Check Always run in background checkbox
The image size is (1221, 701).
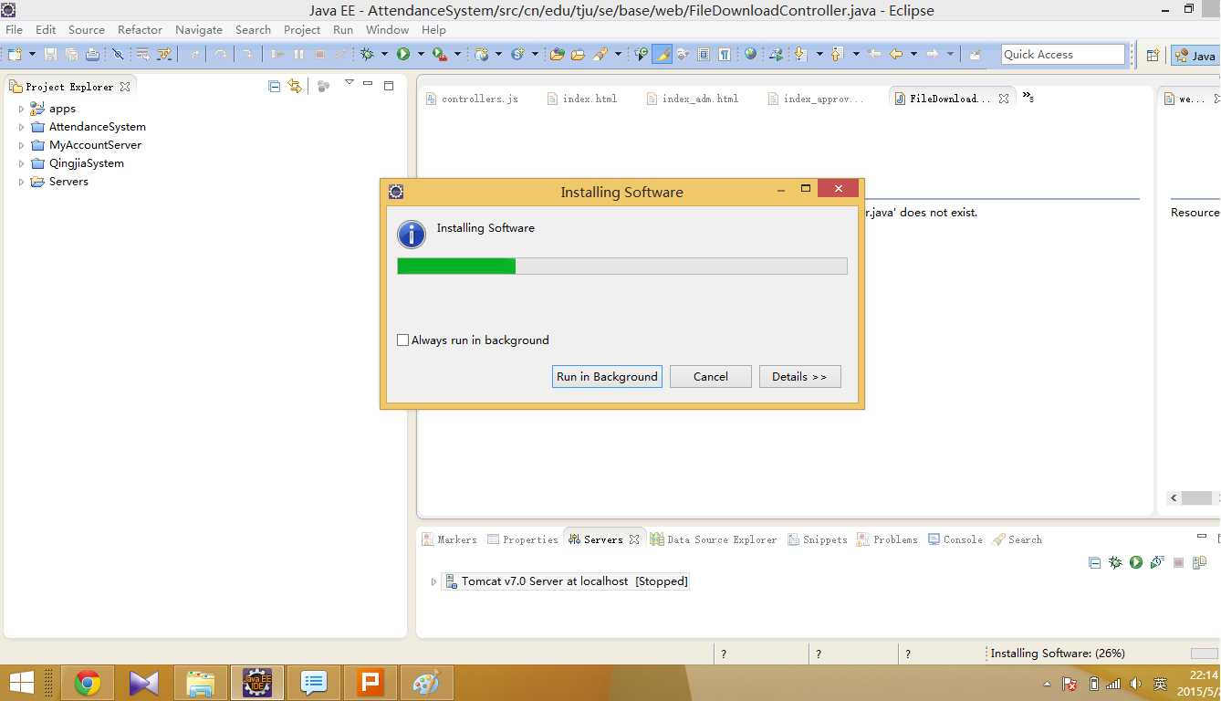pos(403,340)
